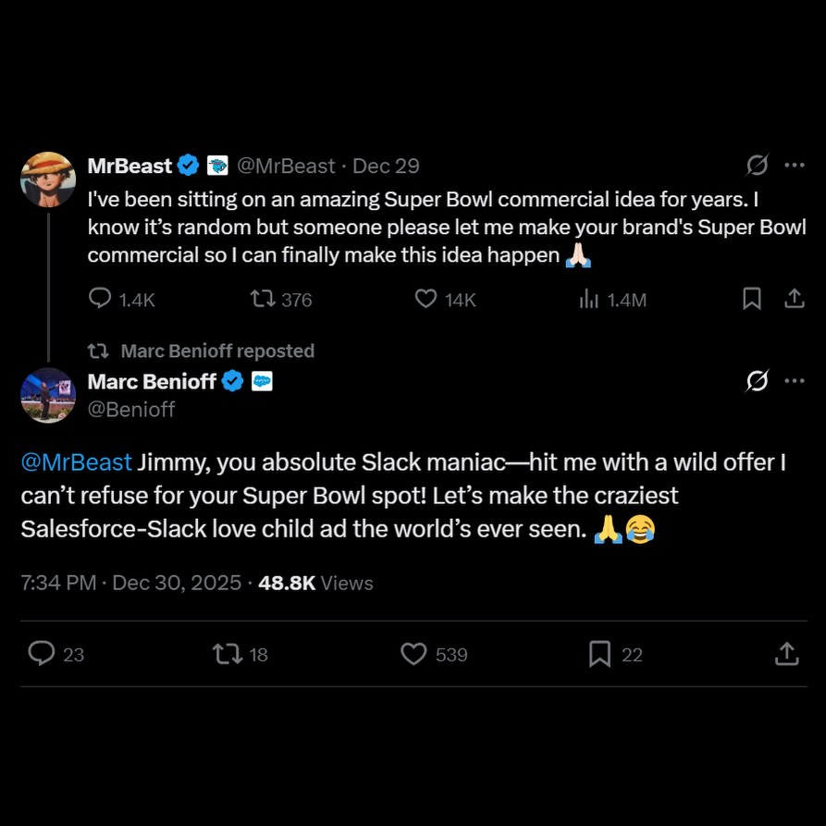Expand more options on Marc Benioff's tweet
This screenshot has width=826, height=826.
794,380
